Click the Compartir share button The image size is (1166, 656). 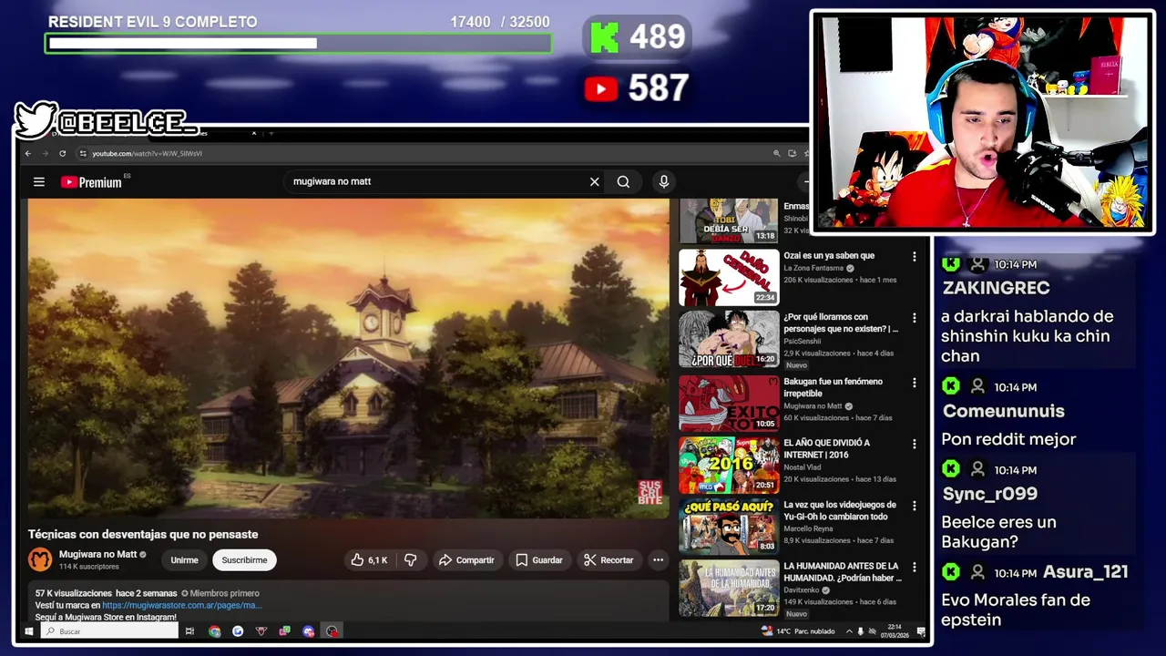pos(466,560)
